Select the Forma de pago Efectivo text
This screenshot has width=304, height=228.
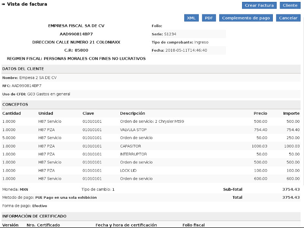pyautogui.click(x=25, y=206)
